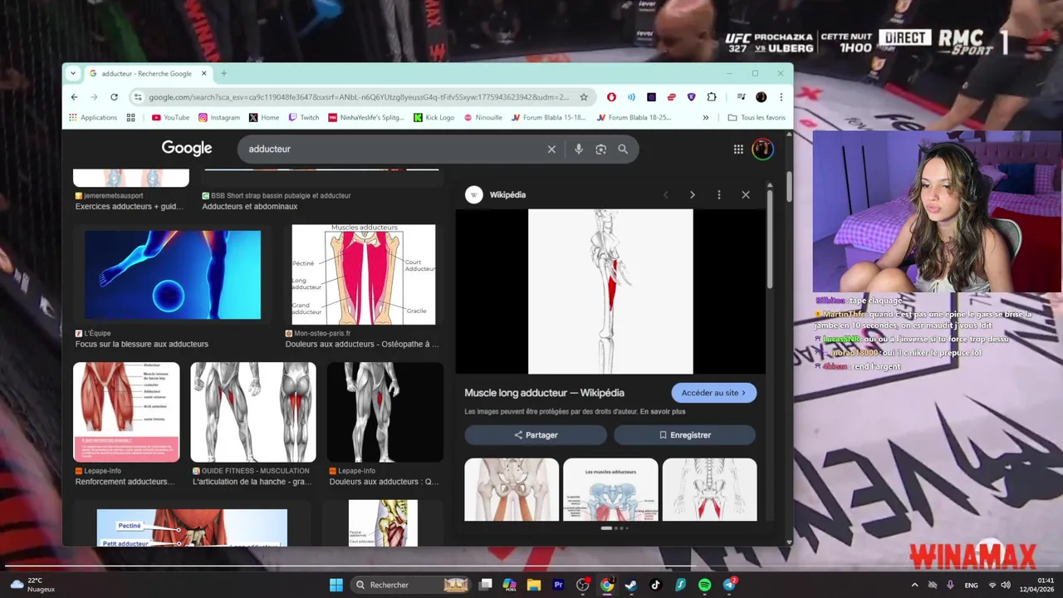Open the Google apps grid
1063x598 pixels.
[x=738, y=149]
